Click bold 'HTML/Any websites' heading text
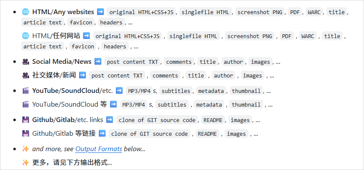 point(63,12)
